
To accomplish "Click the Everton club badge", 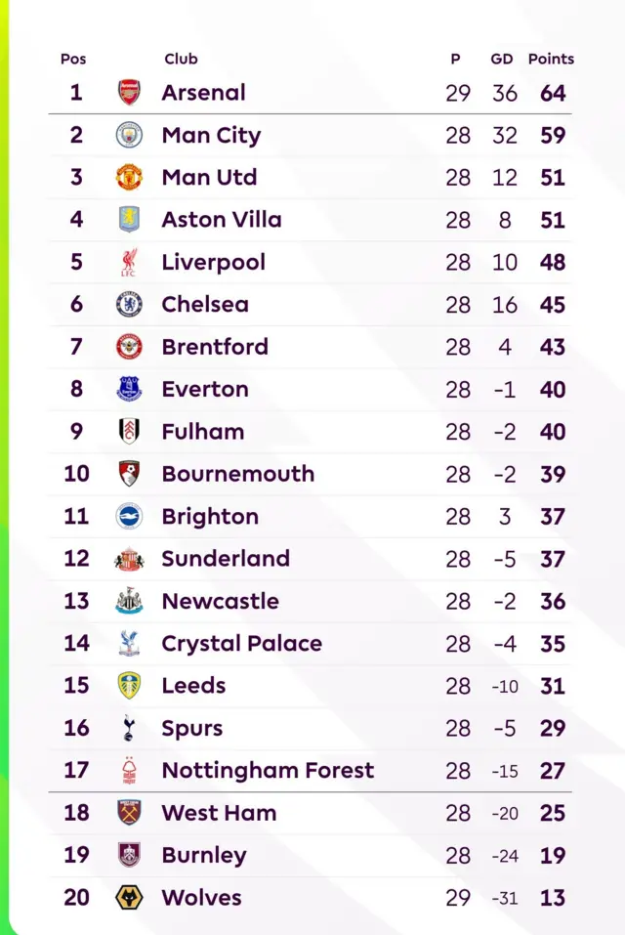I will pos(129,389).
